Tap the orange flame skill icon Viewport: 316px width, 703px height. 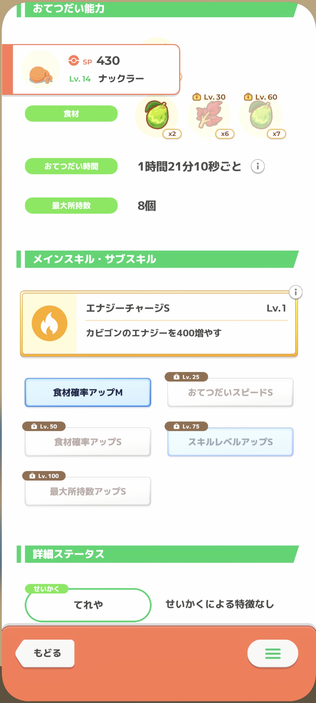(50, 324)
